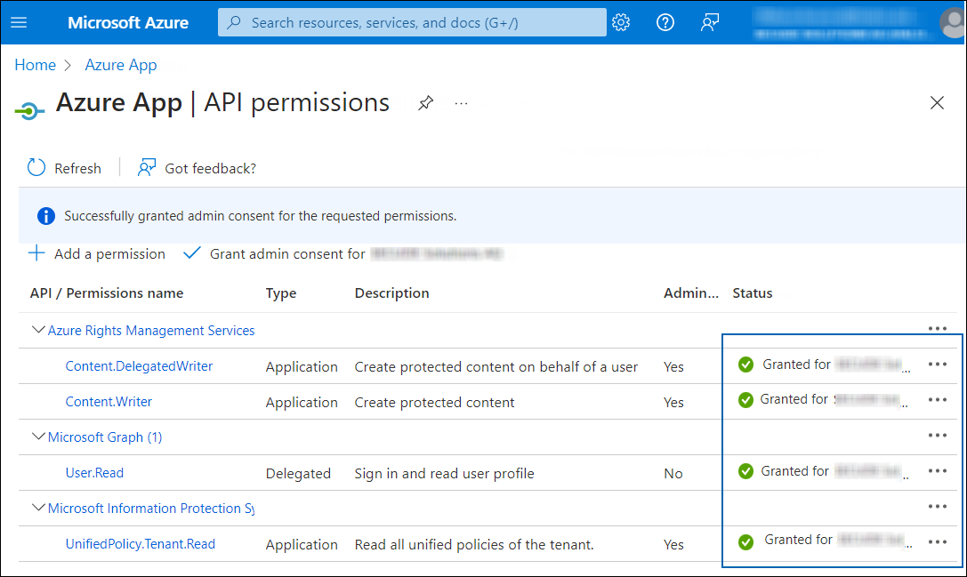Open Azure portal settings gear
Viewport: 967px width, 577px height.
[x=621, y=22]
